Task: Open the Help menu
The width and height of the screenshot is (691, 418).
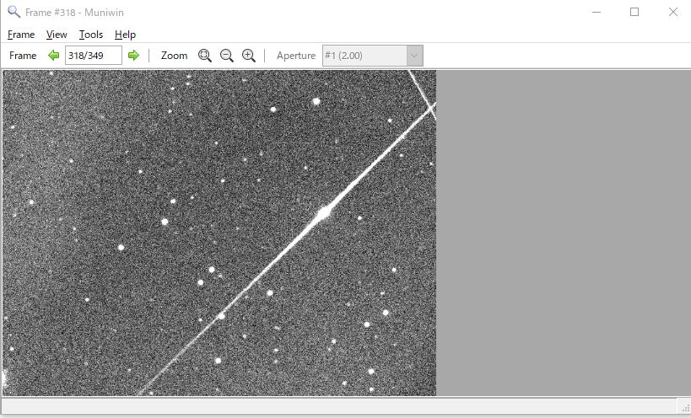Action: (x=125, y=35)
